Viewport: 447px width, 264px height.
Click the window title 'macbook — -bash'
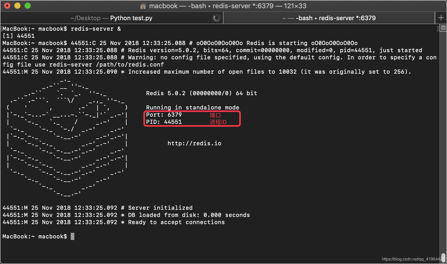177,6
